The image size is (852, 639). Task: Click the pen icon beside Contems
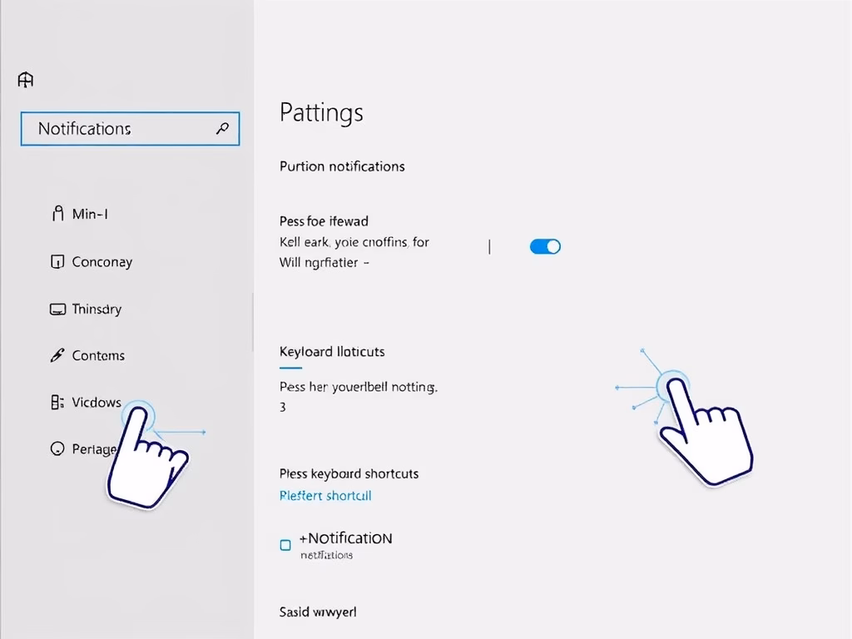57,356
